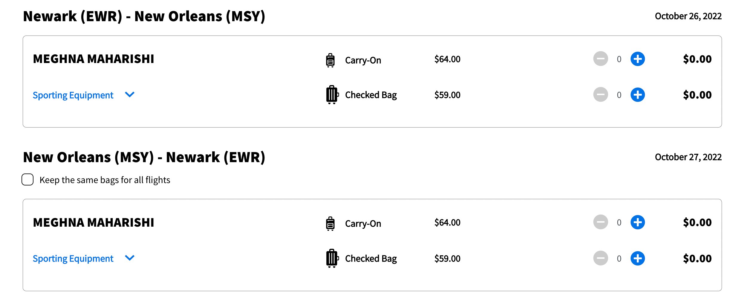This screenshot has height=304, width=756.
Task: Decrease Carry-On count on the October 27 flight
Action: point(600,222)
